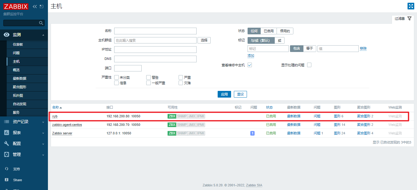Click the Z icon beside Share
The width and height of the screenshot is (417, 190).
coord(7,180)
